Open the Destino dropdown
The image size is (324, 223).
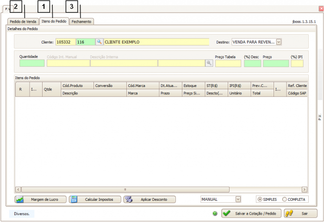[x=279, y=42]
